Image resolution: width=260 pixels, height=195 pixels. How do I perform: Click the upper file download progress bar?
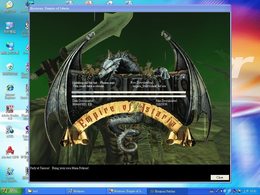coord(129,92)
